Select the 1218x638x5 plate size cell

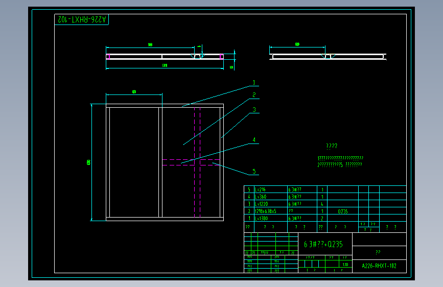(x=266, y=211)
